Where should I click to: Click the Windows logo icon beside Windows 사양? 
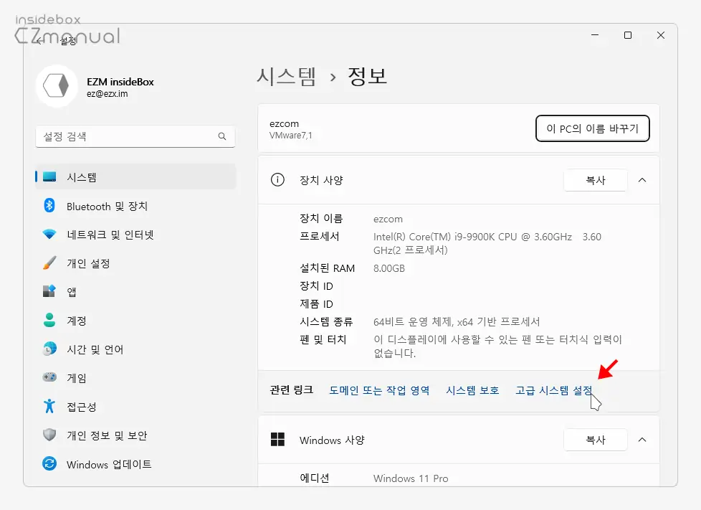277,439
